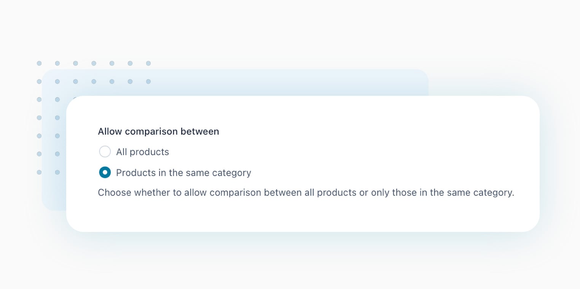Image resolution: width=580 pixels, height=289 pixels.
Task: Click the currently selected comparison radio button
Action: [105, 172]
